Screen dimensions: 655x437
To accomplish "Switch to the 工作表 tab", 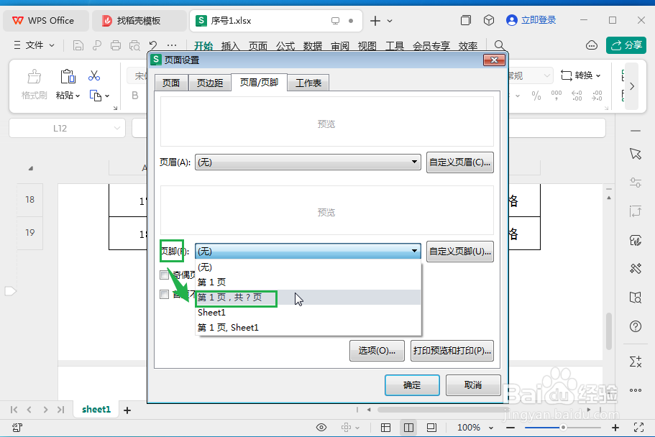I will tap(308, 82).
